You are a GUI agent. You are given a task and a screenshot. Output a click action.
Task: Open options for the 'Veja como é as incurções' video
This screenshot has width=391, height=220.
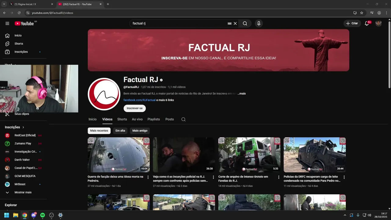point(214,177)
